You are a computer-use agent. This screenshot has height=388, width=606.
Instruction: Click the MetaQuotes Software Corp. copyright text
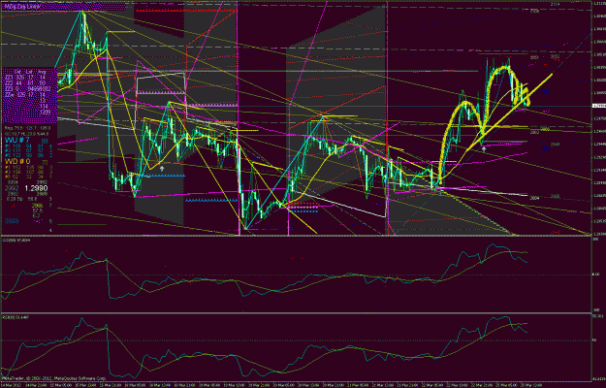[x=54, y=377]
